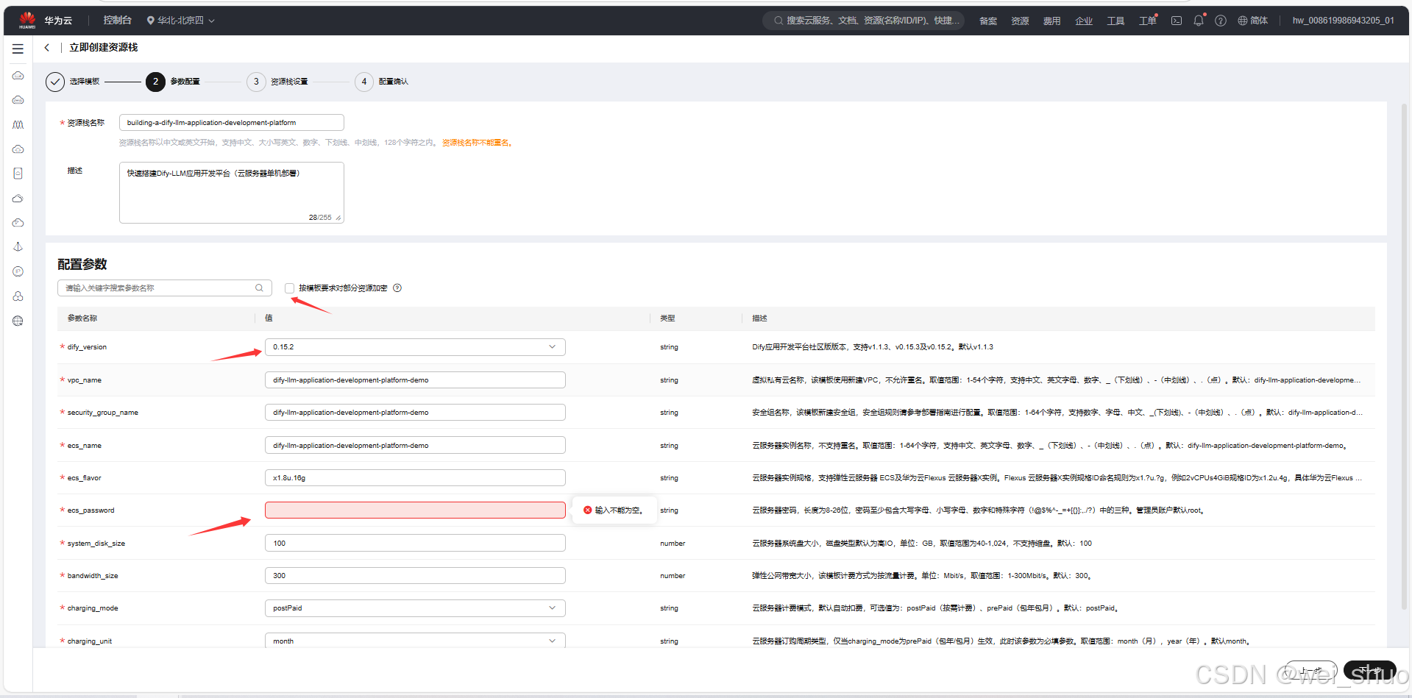1412x698 pixels.
Task: Click the dify_version parameter name
Action: 87,347
